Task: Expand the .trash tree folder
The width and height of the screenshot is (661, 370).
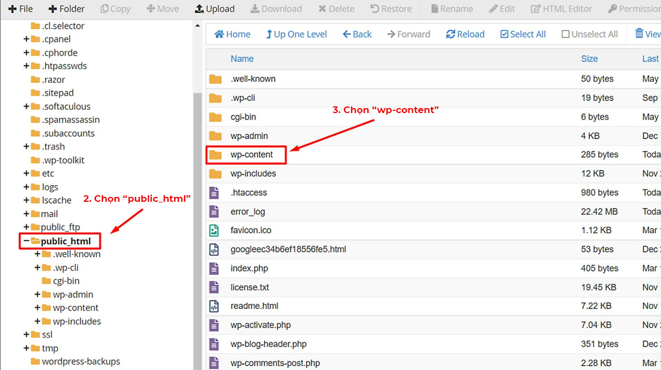Action: pos(26,146)
